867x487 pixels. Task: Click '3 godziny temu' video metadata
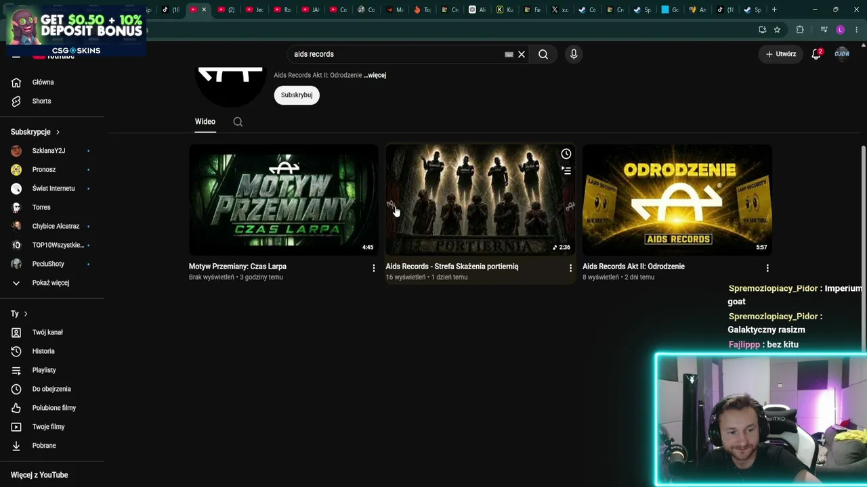tap(260, 277)
